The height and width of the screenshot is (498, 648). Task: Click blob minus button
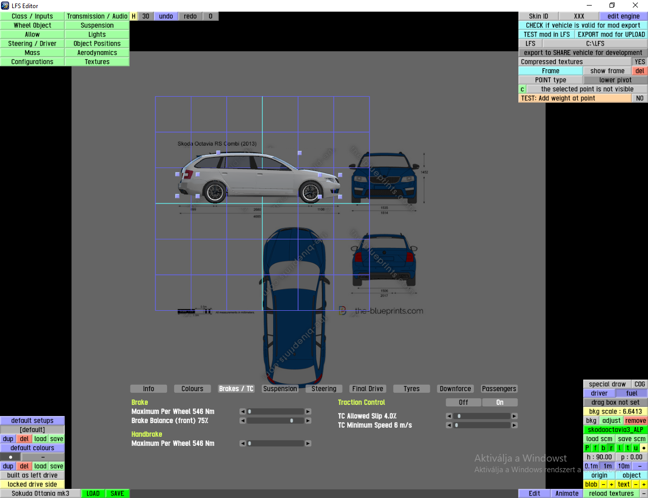[603, 484]
